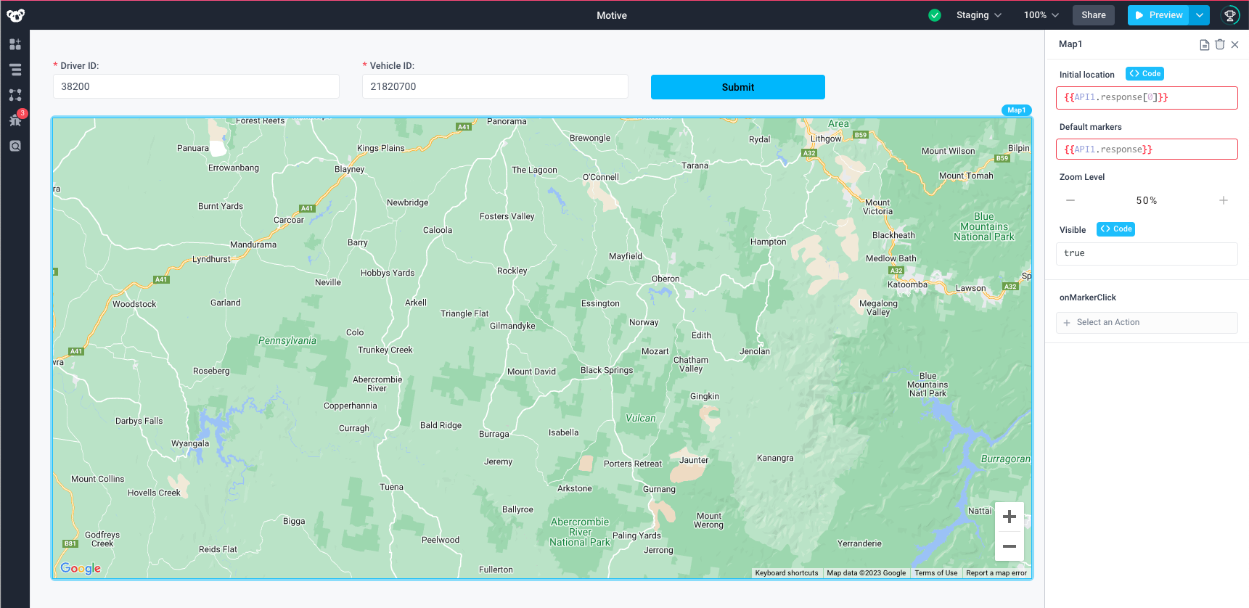Delete Map1 using the trash icon
This screenshot has height=608, width=1249.
point(1220,44)
